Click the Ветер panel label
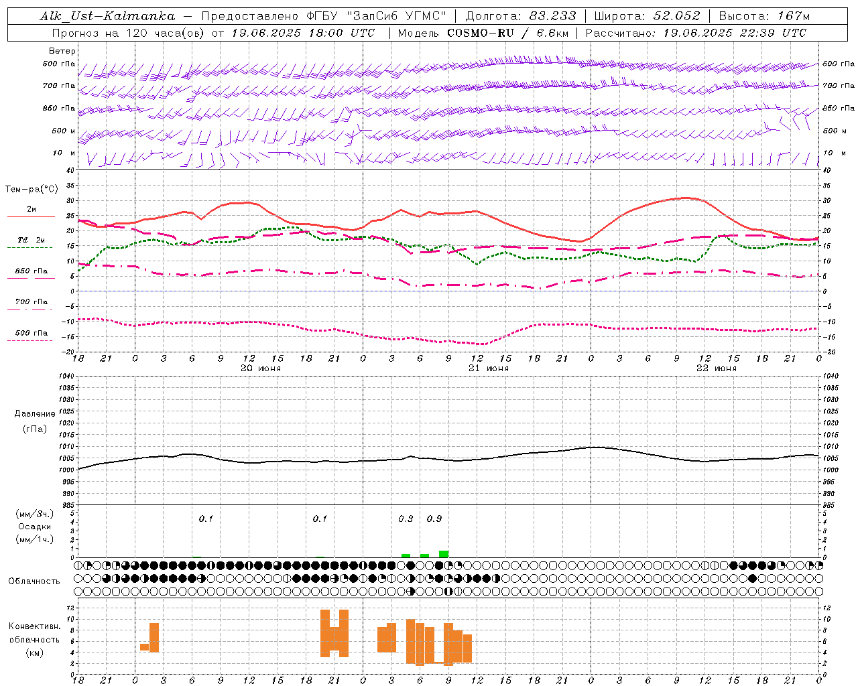Viewport: 858px width, 686px height. tap(62, 51)
